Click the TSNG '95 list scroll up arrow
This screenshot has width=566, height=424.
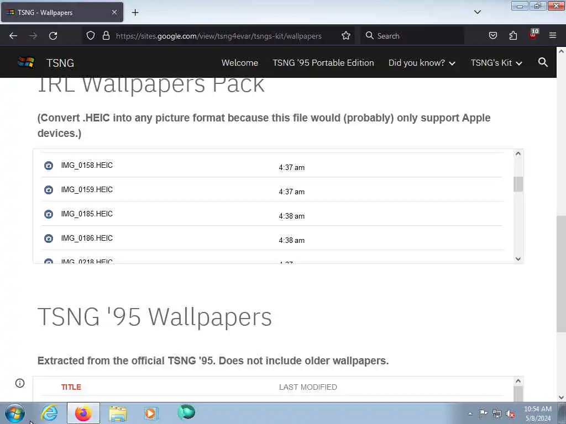[518, 381]
